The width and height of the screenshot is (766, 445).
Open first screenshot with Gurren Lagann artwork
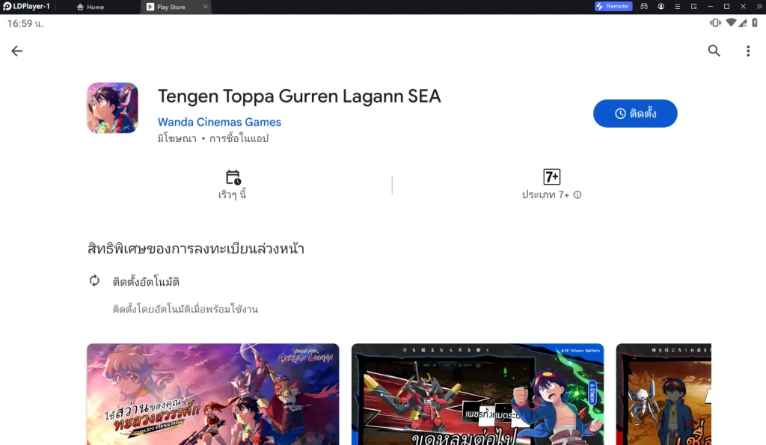[x=213, y=394]
